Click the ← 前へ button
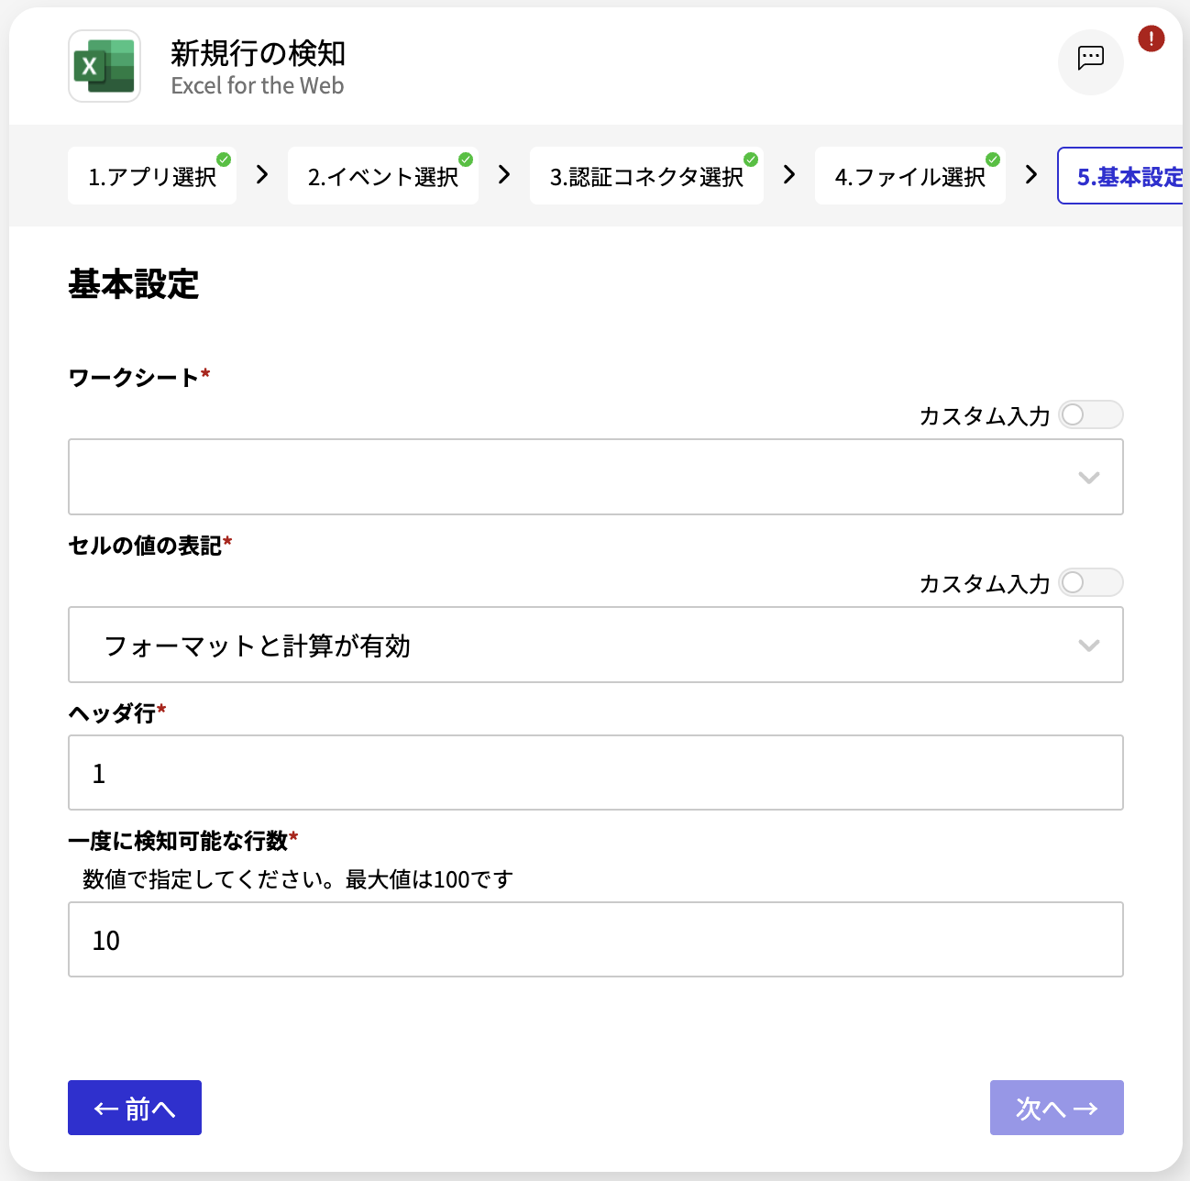 [135, 1108]
